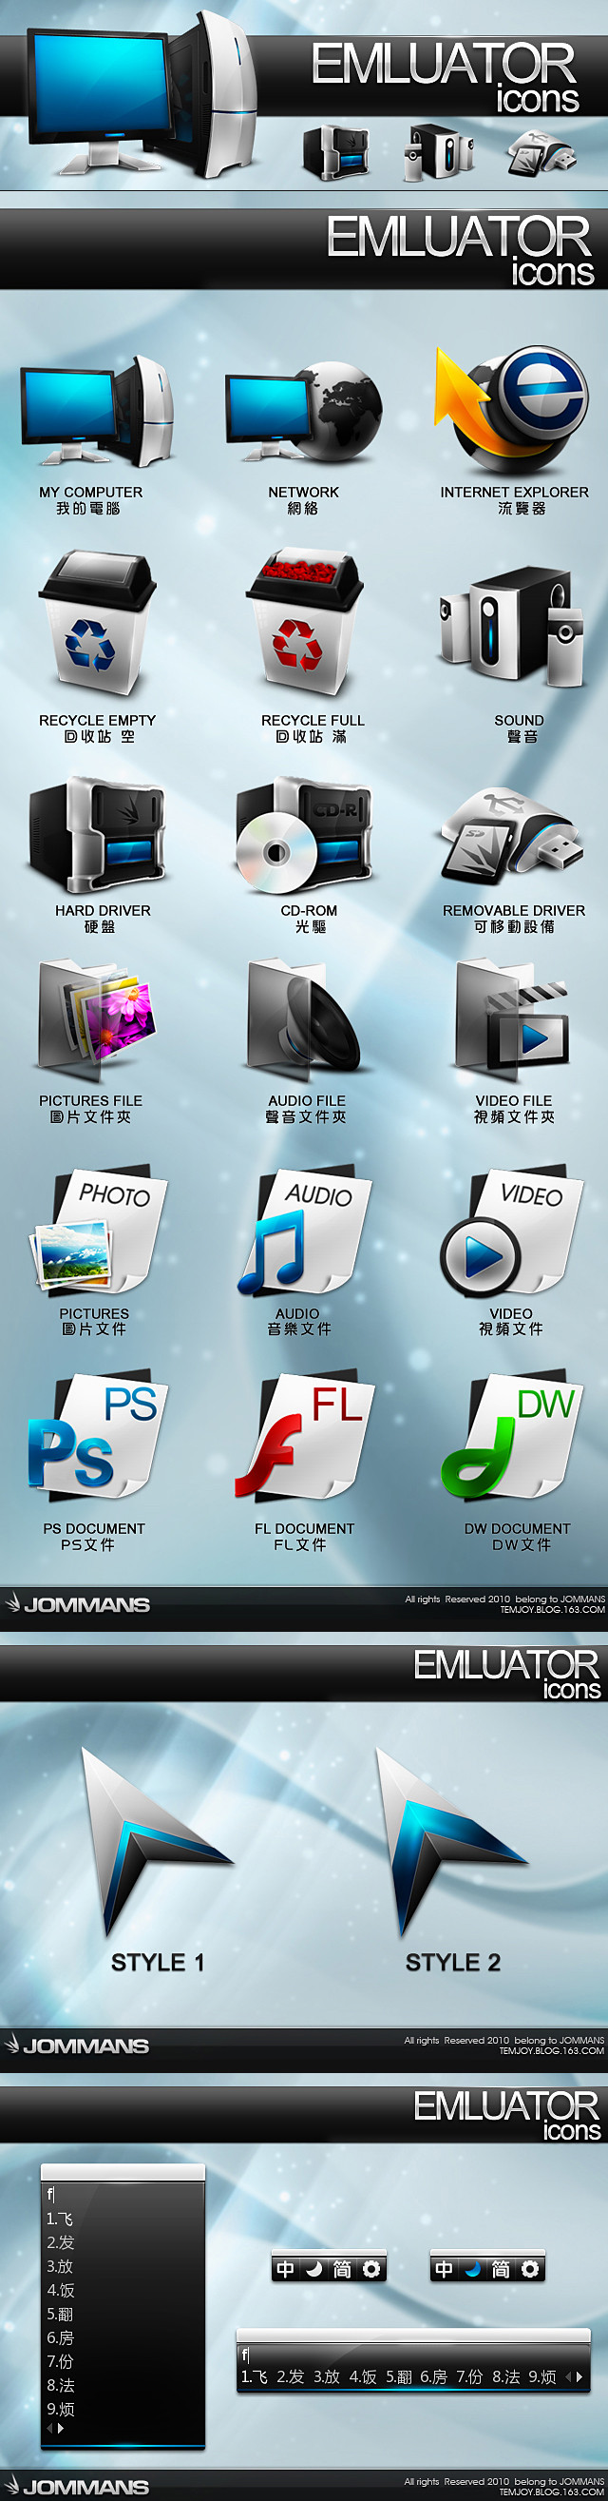Select candidate 2.发 in the vertical list

tap(60, 2242)
